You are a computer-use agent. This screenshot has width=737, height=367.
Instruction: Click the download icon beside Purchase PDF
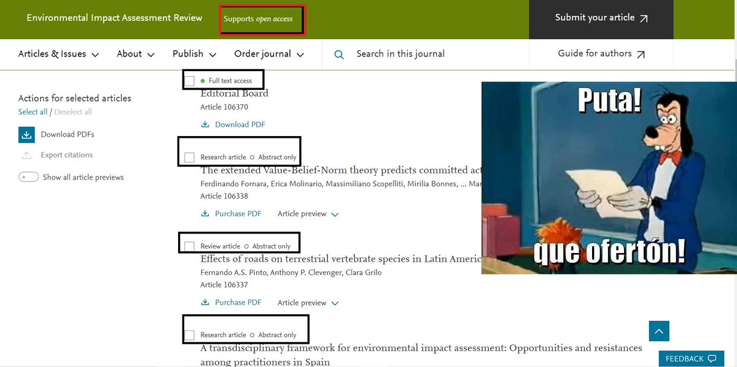(205, 213)
